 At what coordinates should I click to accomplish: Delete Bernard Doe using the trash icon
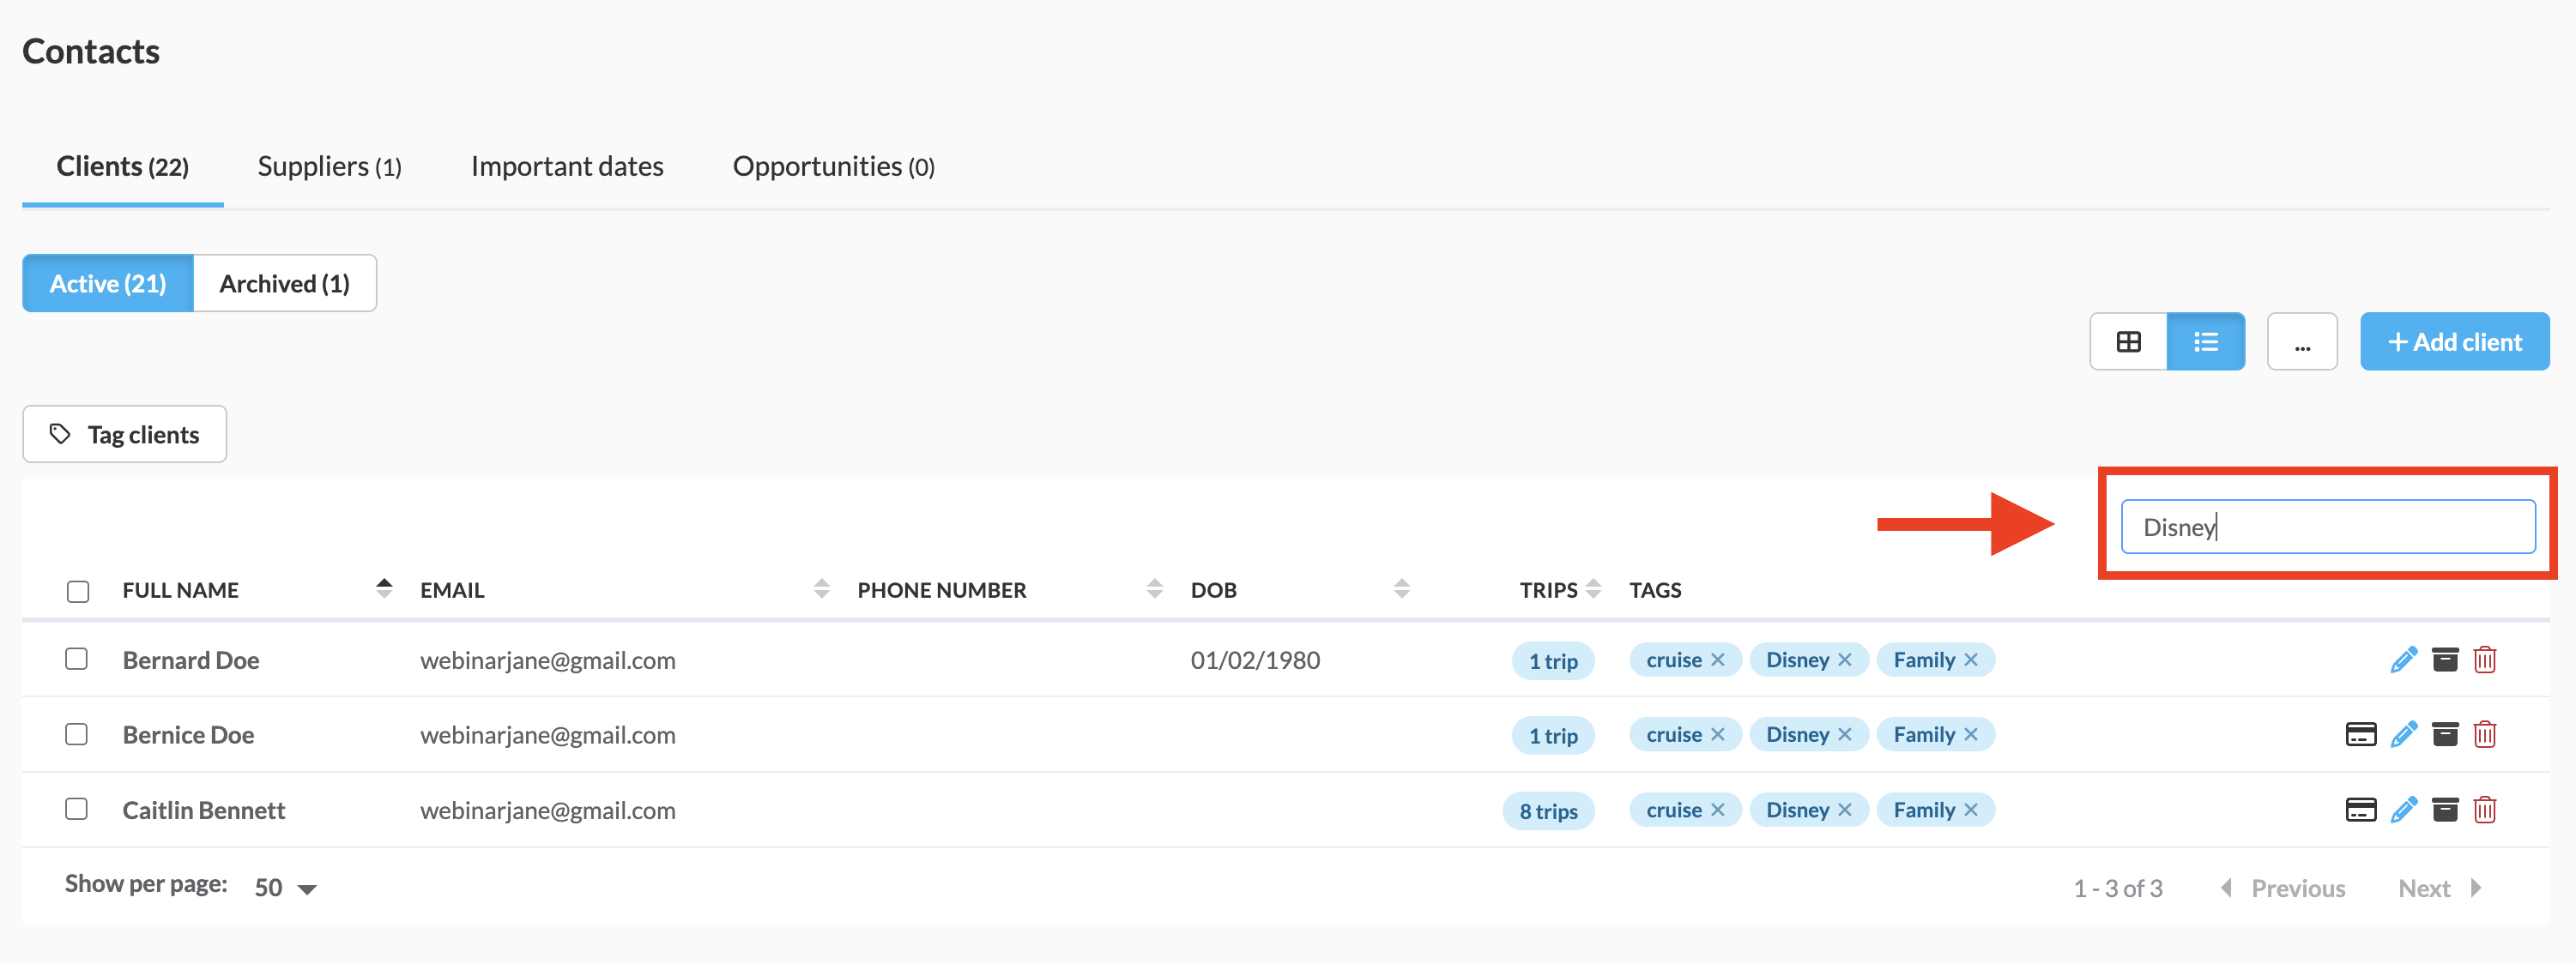(2484, 660)
